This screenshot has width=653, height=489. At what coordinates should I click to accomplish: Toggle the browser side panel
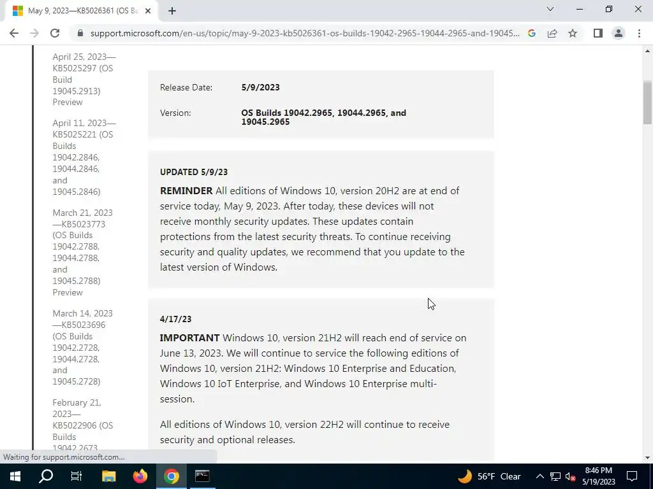pyautogui.click(x=598, y=33)
